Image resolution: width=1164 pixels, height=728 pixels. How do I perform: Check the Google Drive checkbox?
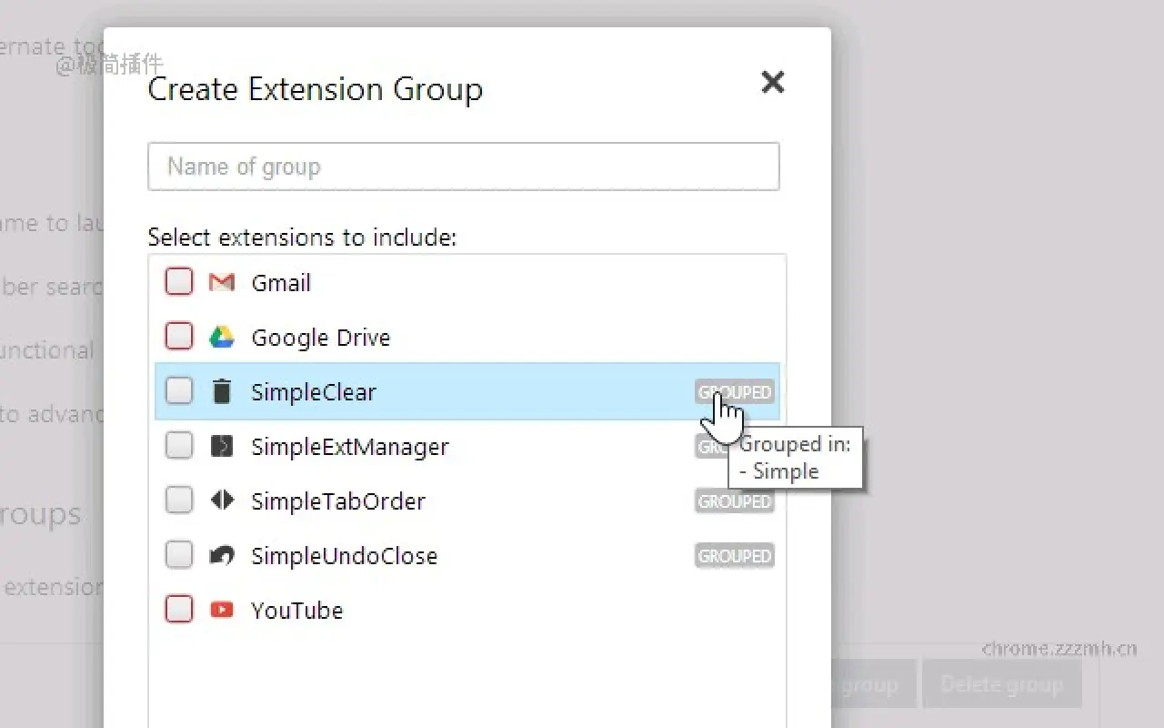(178, 337)
